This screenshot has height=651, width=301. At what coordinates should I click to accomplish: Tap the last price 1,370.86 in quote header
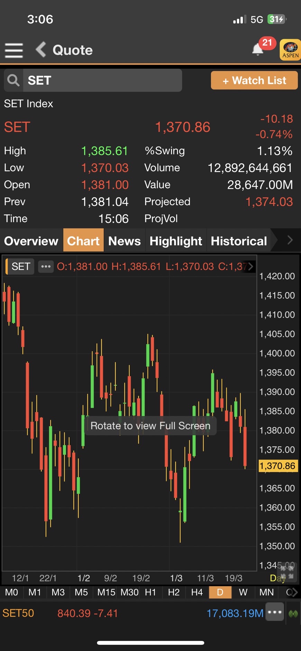(182, 127)
